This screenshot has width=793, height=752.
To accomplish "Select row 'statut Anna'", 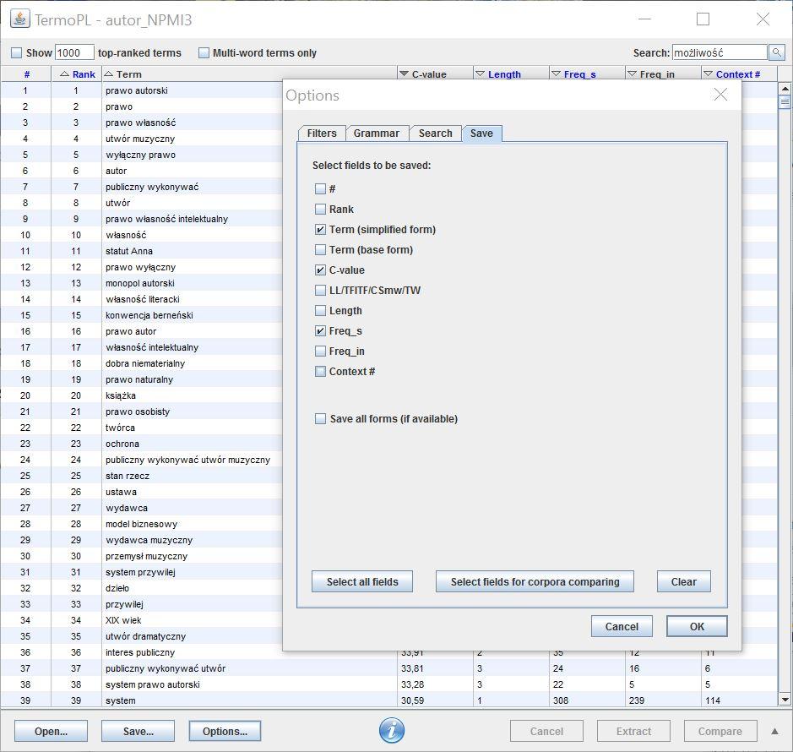I will tap(142, 251).
